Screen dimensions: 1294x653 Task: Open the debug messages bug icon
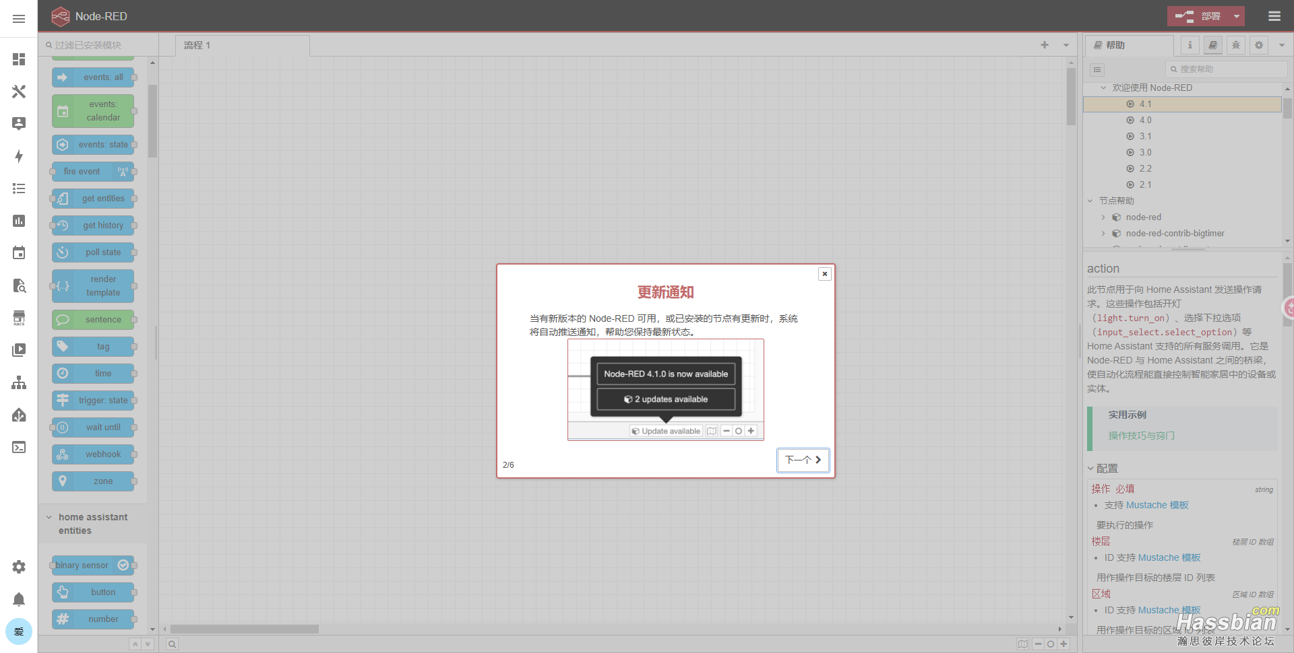pos(1236,45)
